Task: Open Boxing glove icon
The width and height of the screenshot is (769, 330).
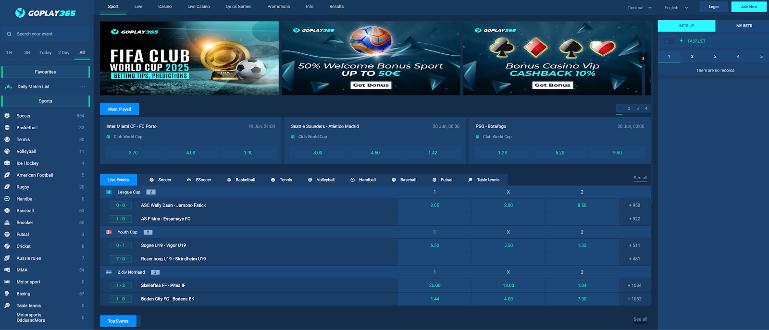Action: pyautogui.click(x=7, y=293)
